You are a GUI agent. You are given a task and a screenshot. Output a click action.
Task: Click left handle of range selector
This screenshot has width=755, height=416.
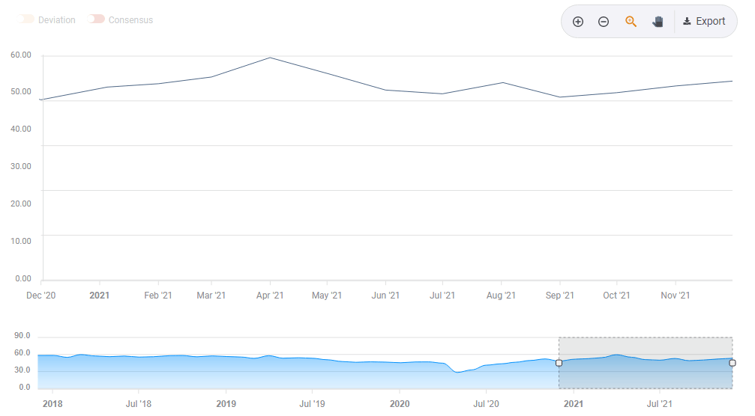[x=559, y=363]
